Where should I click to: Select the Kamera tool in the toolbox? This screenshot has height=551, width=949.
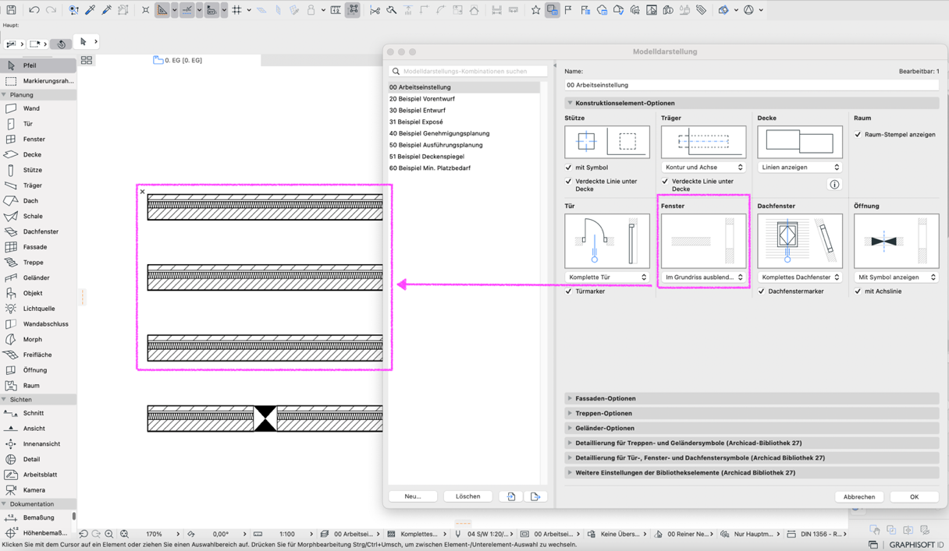38,490
